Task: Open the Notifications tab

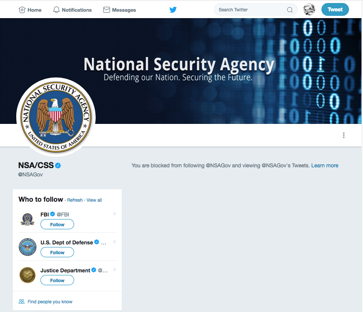Action: 73,10
